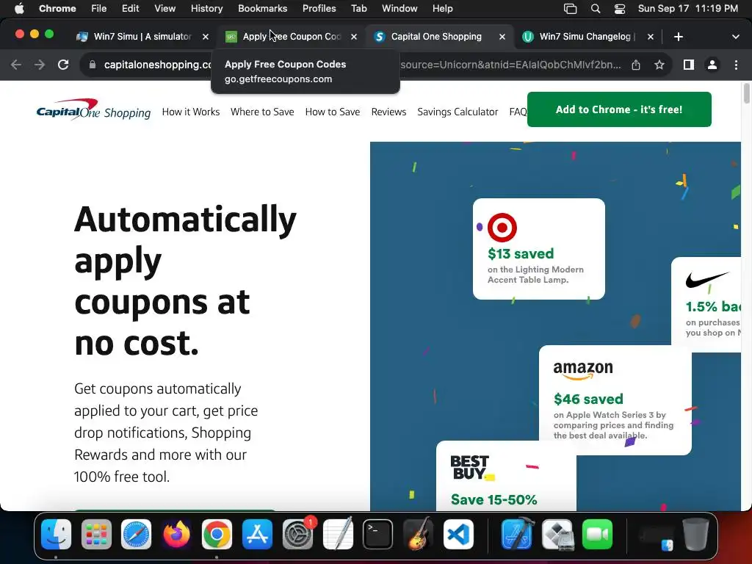Click the share page icon

636,65
